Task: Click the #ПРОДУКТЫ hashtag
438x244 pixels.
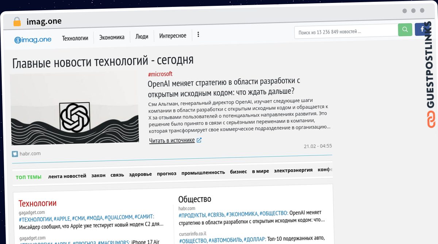Action: click(192, 215)
